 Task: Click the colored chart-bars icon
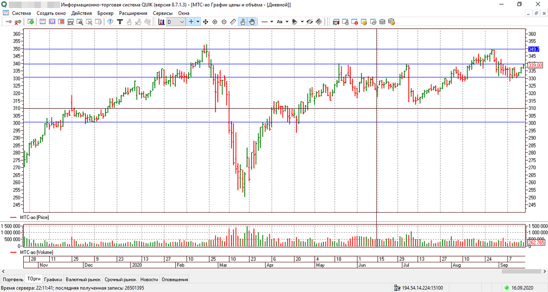(161, 21)
